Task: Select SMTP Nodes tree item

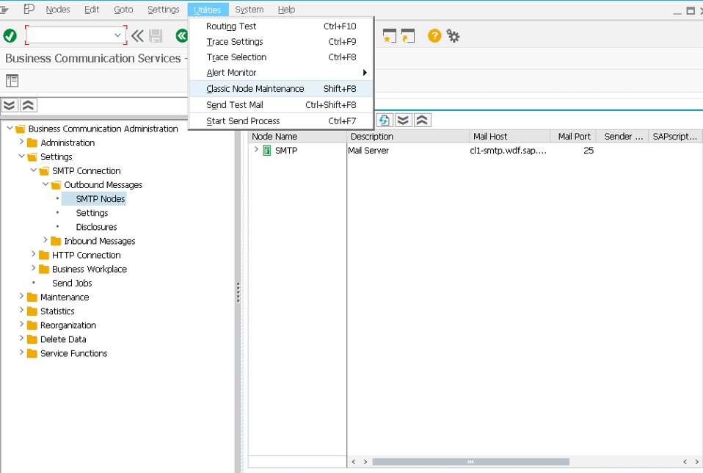Action: click(100, 199)
